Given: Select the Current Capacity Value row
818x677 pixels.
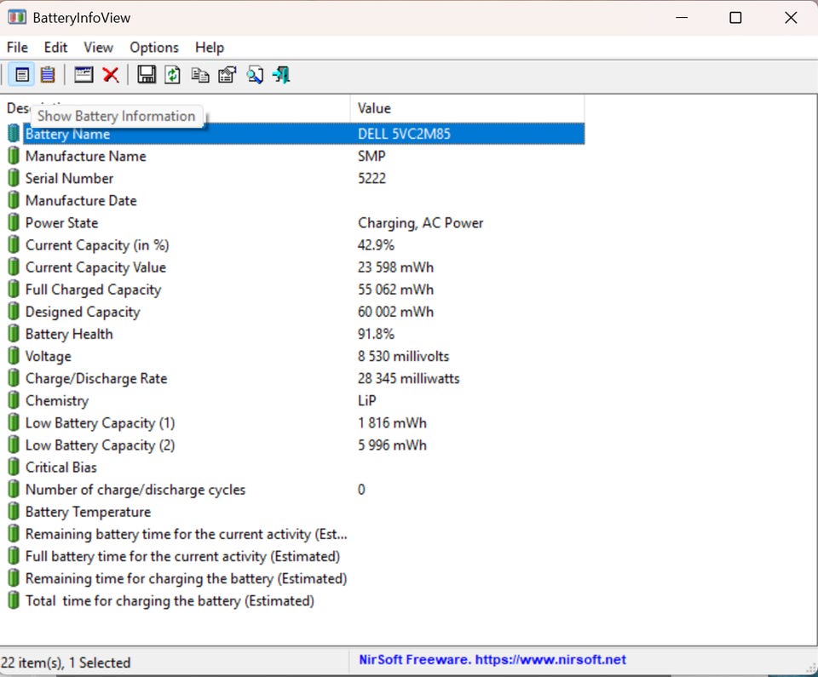Looking at the screenshot, I should click(296, 267).
